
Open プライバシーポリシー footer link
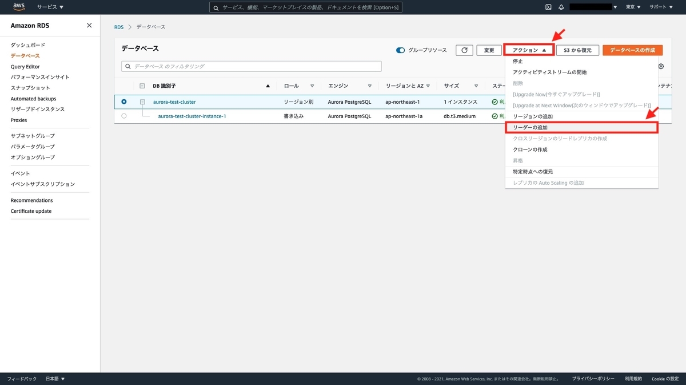(x=593, y=379)
